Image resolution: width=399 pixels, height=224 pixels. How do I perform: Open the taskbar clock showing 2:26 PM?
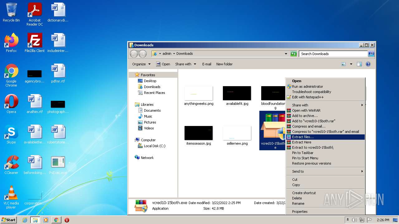[x=383, y=220]
